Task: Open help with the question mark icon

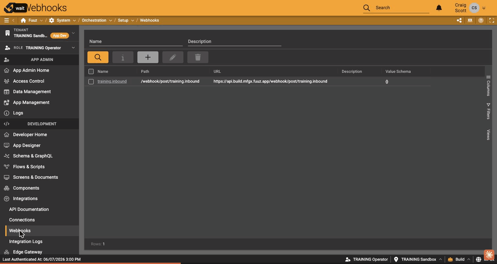Action: click(481, 20)
